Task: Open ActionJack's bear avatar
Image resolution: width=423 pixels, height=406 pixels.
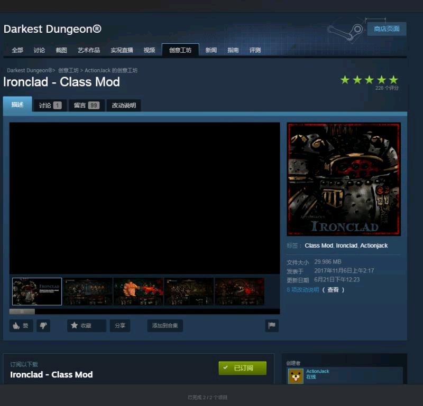Action: click(x=296, y=376)
